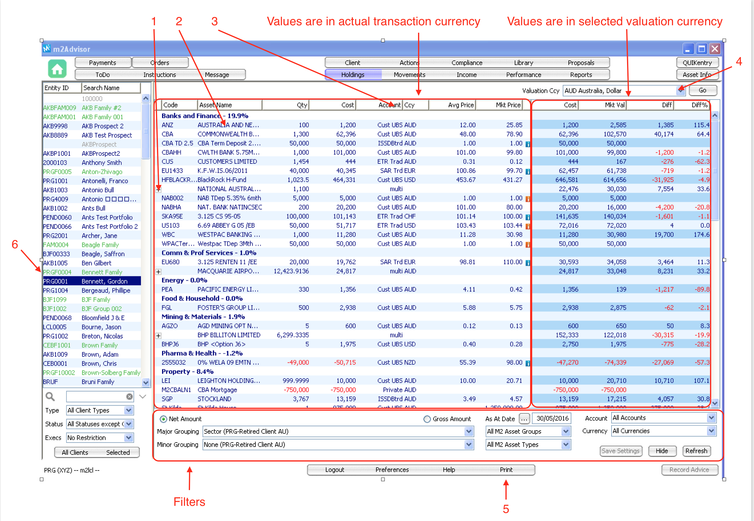The height and width of the screenshot is (521, 754).
Task: Open the Valuation Ccy dropdown
Action: (680, 90)
